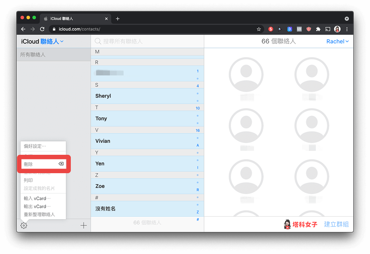This screenshot has width=370, height=254.
Task: Open Chrome's three-dot menu
Action: point(347,29)
